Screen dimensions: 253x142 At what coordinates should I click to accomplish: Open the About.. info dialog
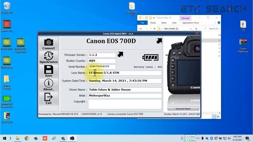pos(49,85)
